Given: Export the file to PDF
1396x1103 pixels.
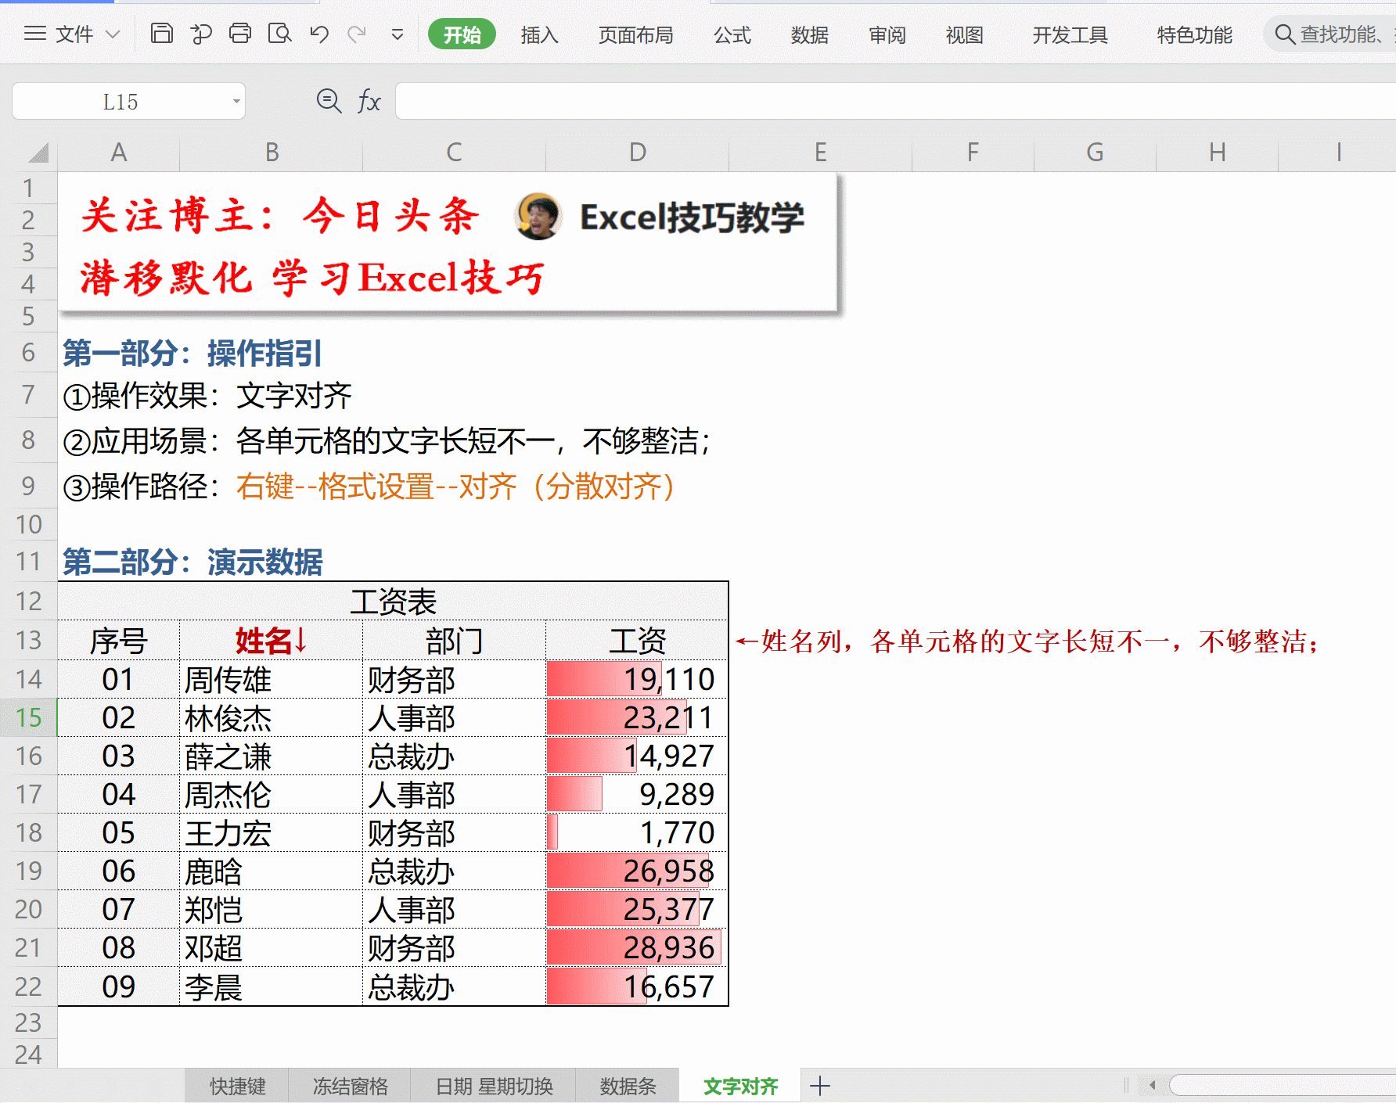Looking at the screenshot, I should pyautogui.click(x=201, y=34).
